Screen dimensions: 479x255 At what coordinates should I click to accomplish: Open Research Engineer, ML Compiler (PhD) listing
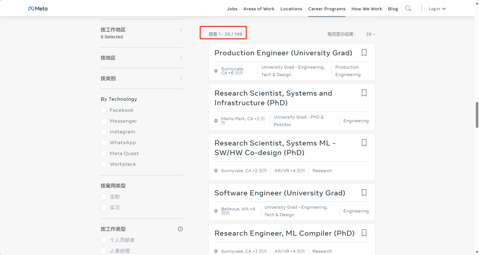click(284, 233)
